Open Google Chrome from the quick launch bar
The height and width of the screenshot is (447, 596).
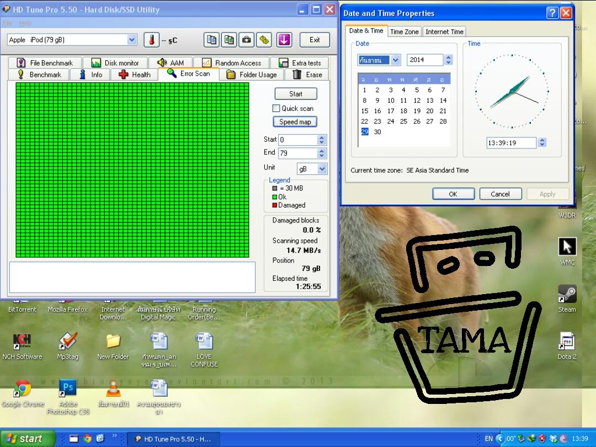point(87,439)
